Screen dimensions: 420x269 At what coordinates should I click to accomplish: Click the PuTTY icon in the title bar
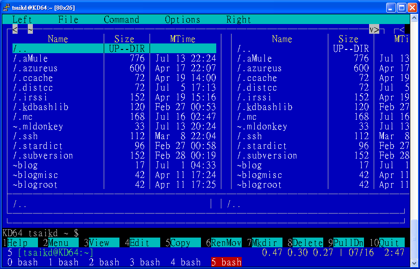point(7,7)
